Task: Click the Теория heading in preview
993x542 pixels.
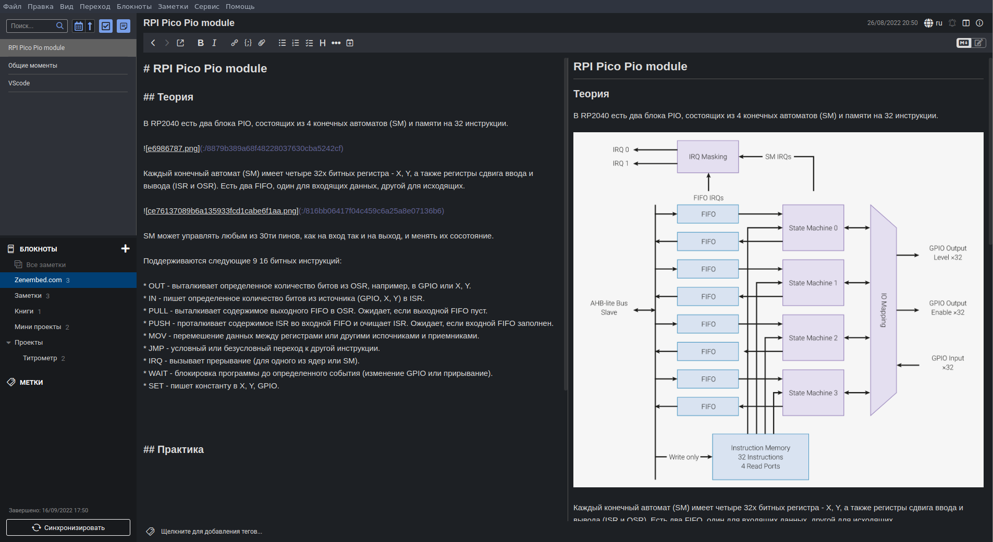Action: (591, 94)
